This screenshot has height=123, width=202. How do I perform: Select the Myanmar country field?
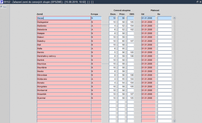click(x=64, y=98)
